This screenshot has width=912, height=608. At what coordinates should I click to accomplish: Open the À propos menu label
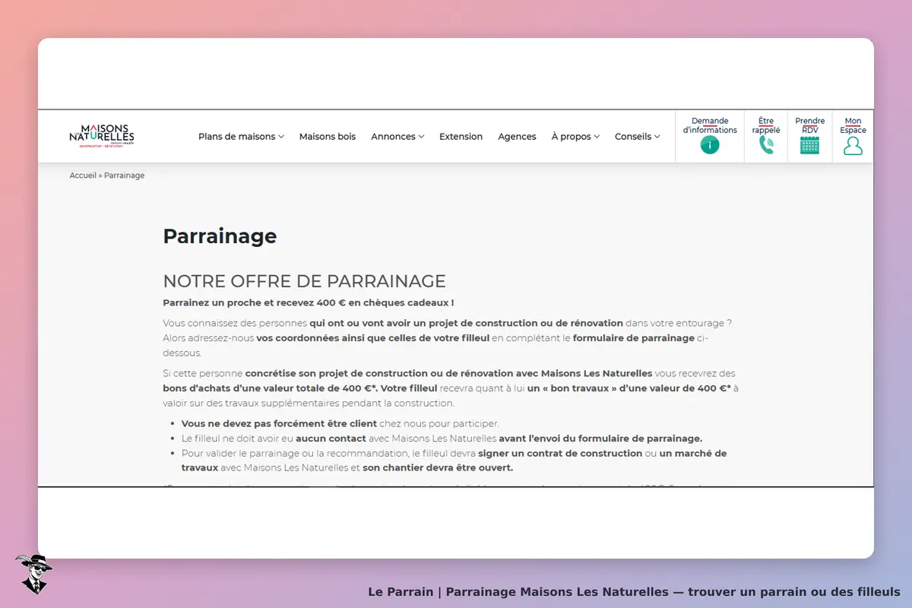point(571,137)
